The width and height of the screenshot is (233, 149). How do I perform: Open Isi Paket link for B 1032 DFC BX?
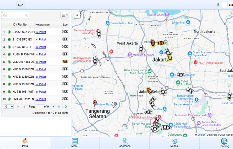coord(41,39)
